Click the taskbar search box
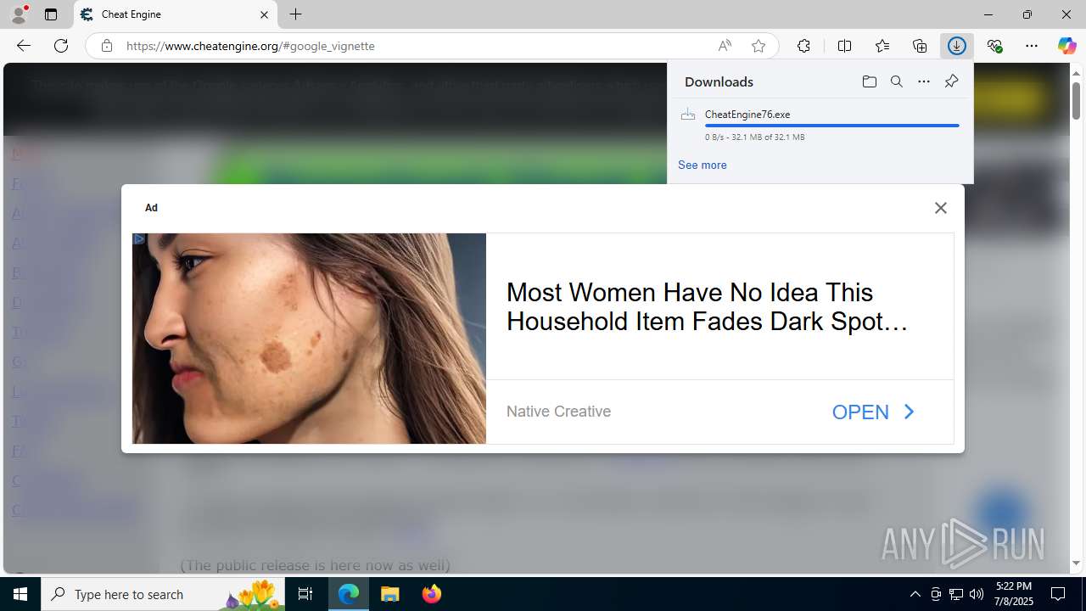 pyautogui.click(x=163, y=594)
